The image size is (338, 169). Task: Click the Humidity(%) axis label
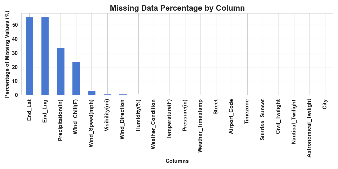(x=138, y=115)
